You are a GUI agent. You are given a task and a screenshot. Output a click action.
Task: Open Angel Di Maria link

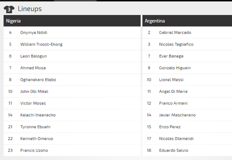coord(173,92)
